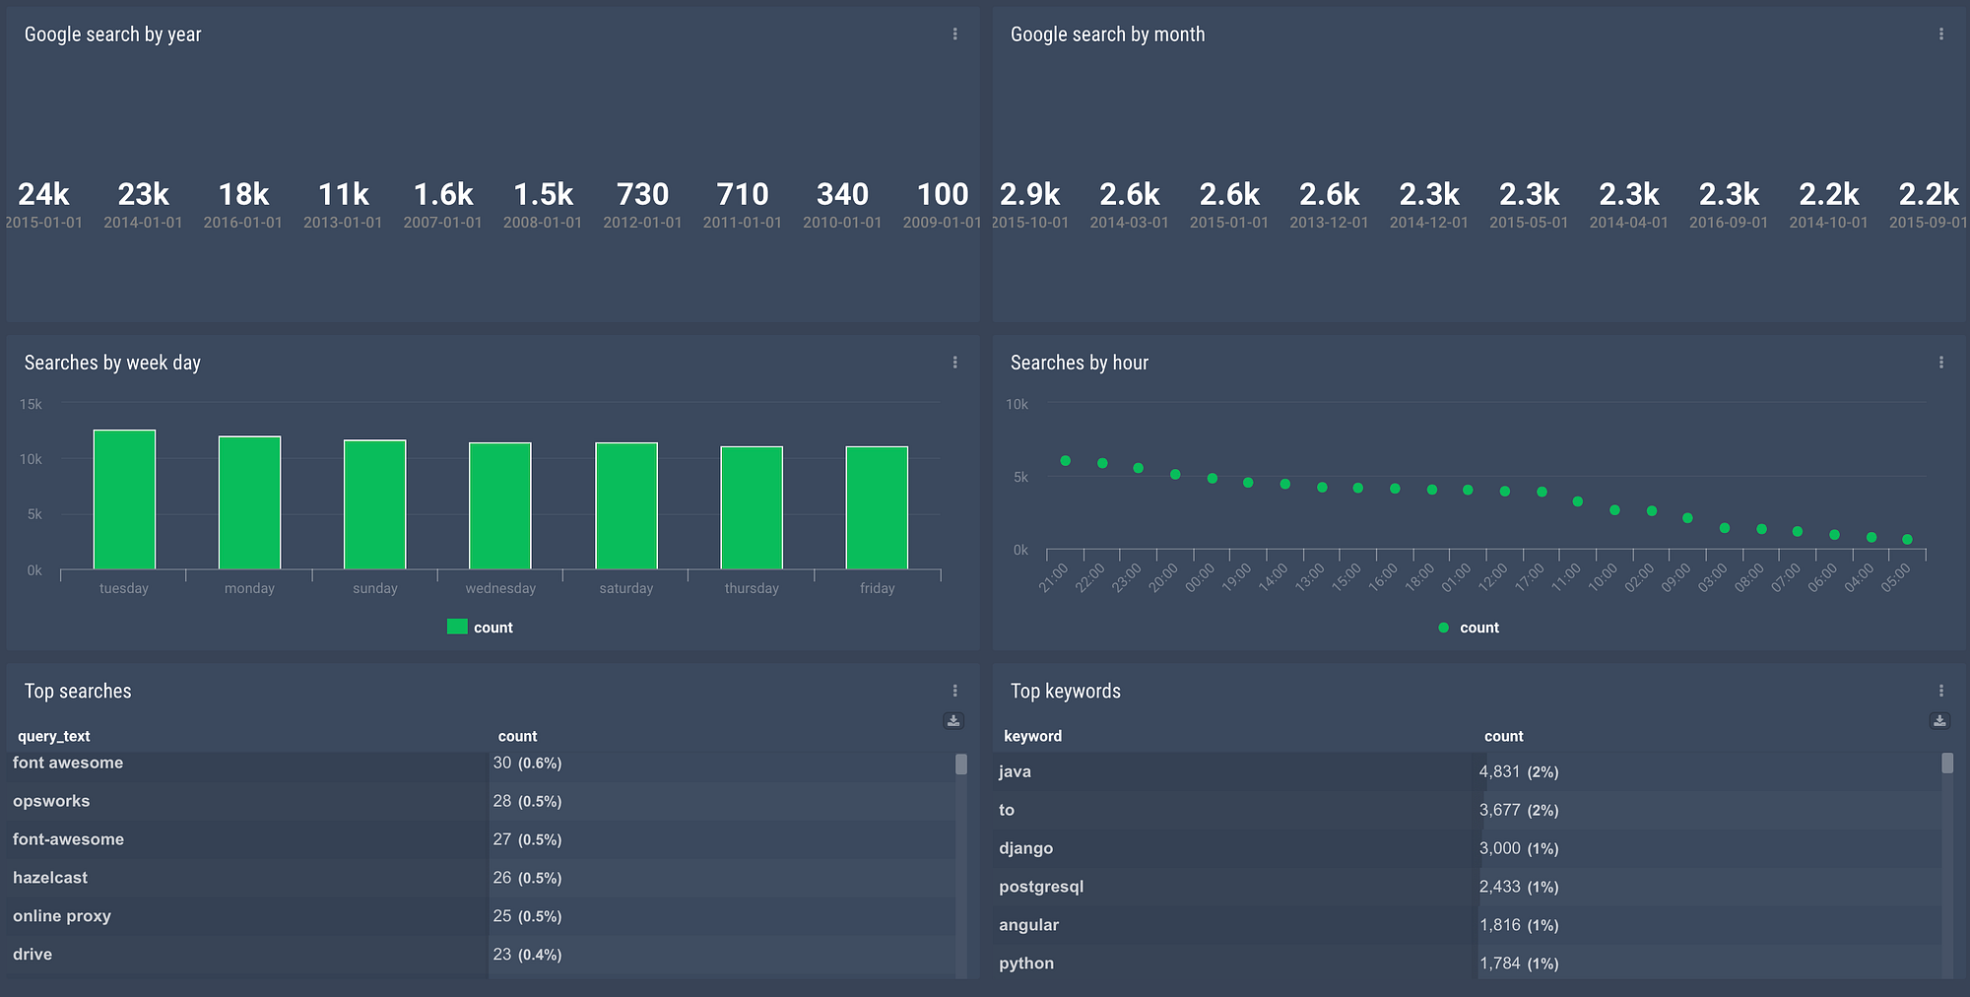Open options menu for Google search by year
1970x997 pixels.
pyautogui.click(x=954, y=34)
